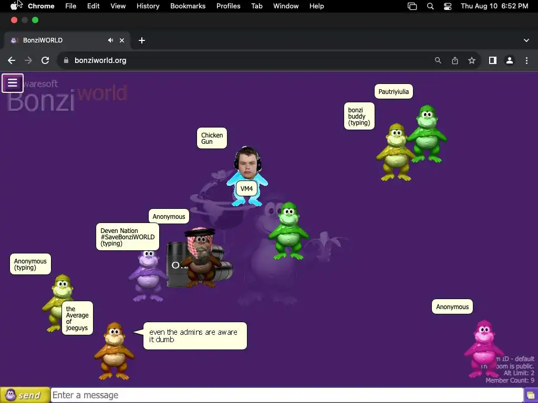538x403 pixels.
Task: Click the Pautriyiulia green Bonzi character
Action: coord(427,134)
